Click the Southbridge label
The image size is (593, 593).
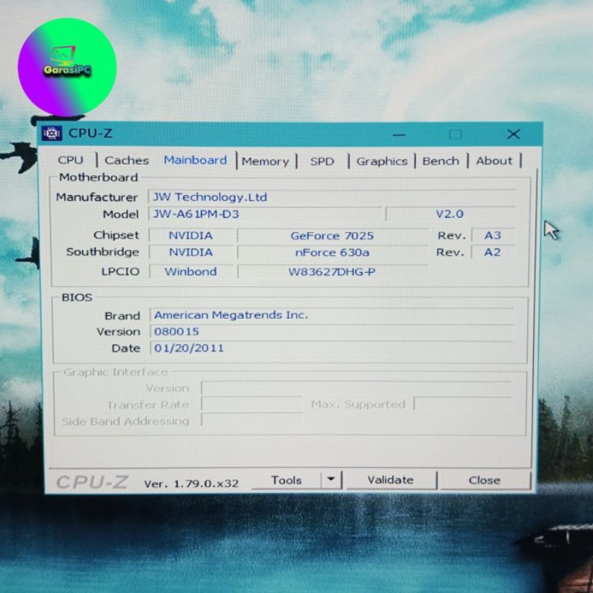click(102, 252)
